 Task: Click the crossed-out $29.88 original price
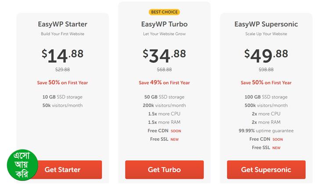click(x=62, y=69)
